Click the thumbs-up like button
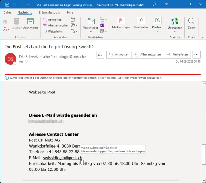Image resolution: width=206 pixels, height=183 pixels. pos(100,54)
